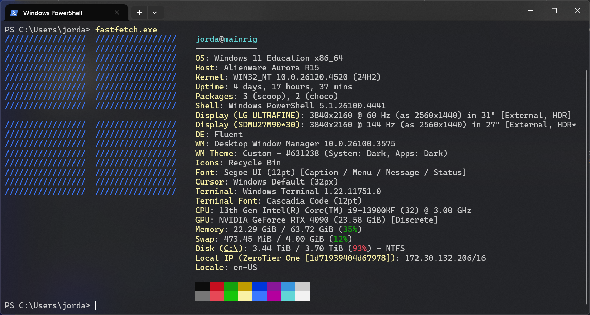The width and height of the screenshot is (590, 315).
Task: Click the bright green color block
Action: click(x=231, y=296)
